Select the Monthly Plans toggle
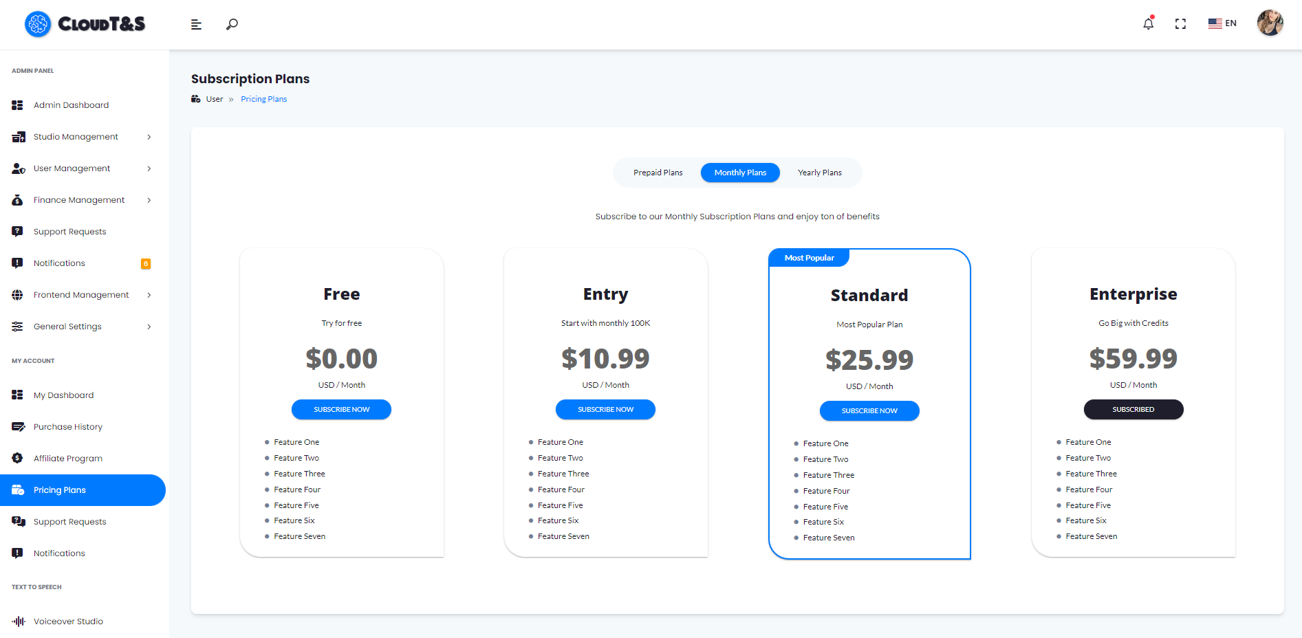Viewport: 1302px width, 638px height. pyautogui.click(x=740, y=173)
